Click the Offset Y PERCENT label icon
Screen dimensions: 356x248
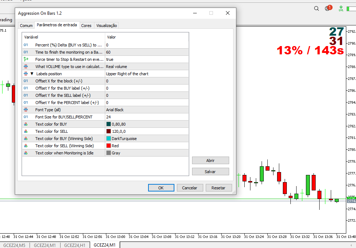pos(26,103)
